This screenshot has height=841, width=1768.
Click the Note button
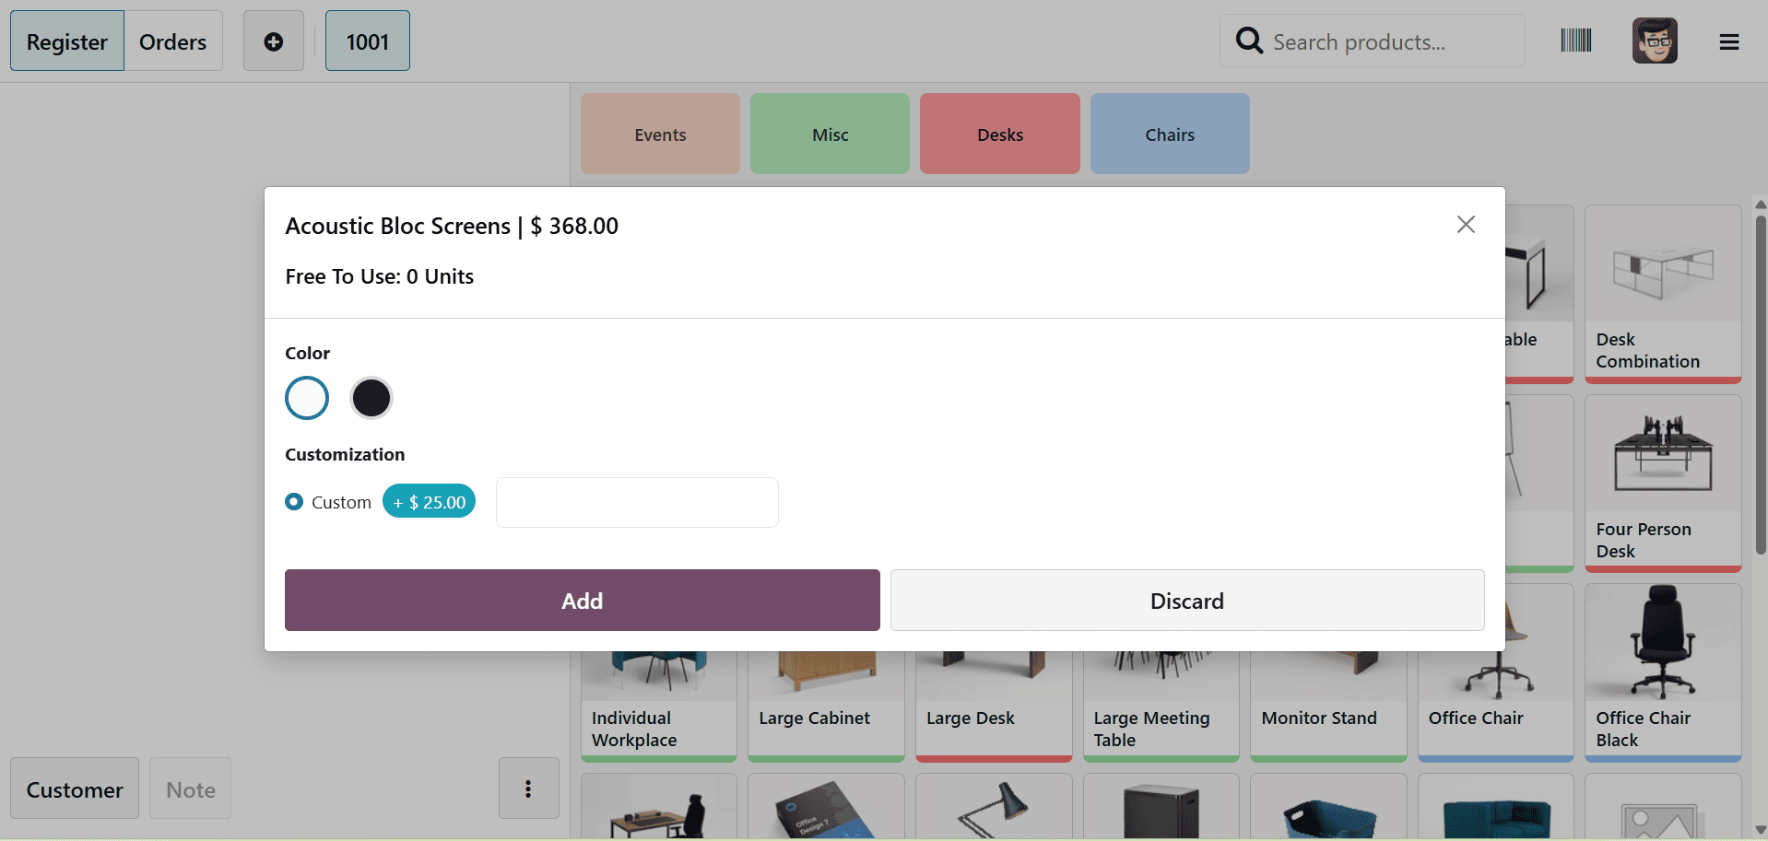pos(191,788)
